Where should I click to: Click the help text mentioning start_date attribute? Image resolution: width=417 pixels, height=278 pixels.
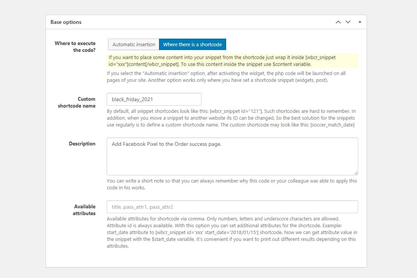232,232
